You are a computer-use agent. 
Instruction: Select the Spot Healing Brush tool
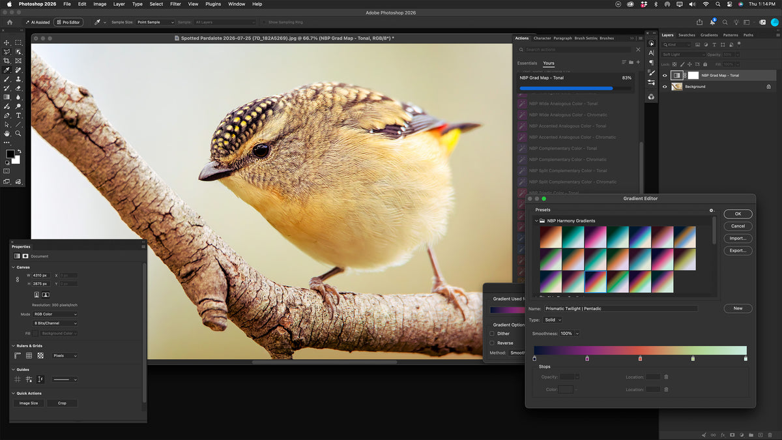pos(18,70)
